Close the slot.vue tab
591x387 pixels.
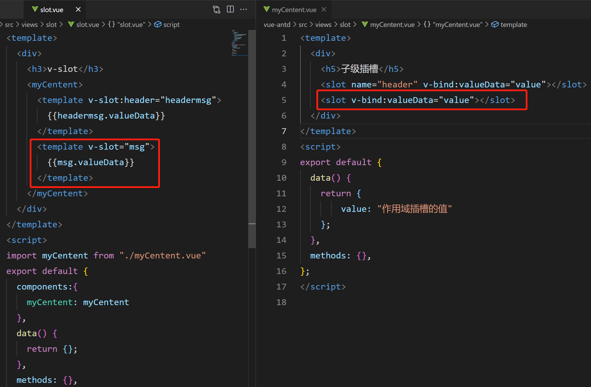point(78,10)
